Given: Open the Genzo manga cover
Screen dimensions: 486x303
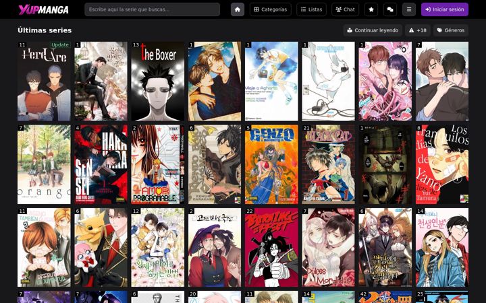Looking at the screenshot, I should tap(271, 164).
